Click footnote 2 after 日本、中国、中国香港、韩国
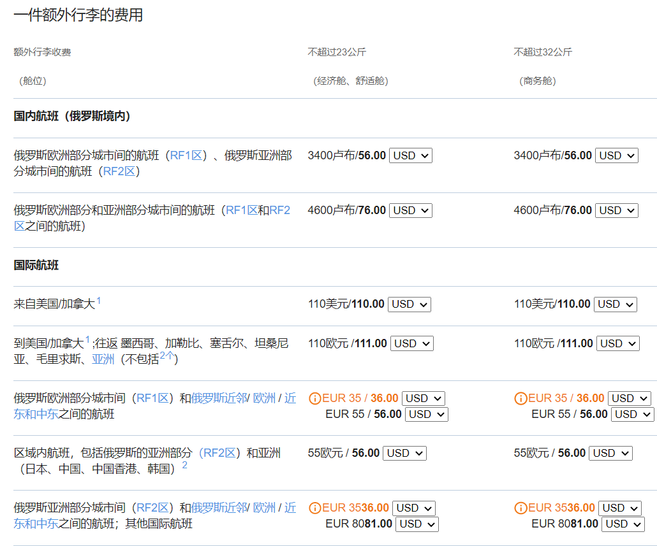This screenshot has width=657, height=546. click(x=184, y=465)
